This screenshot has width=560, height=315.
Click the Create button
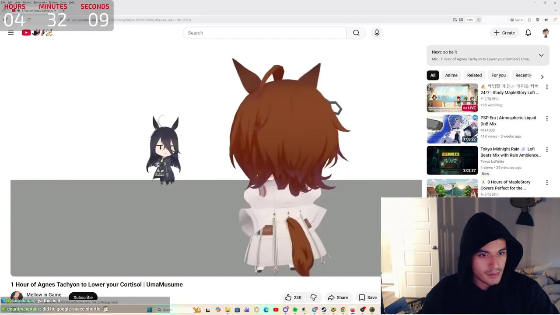point(504,33)
